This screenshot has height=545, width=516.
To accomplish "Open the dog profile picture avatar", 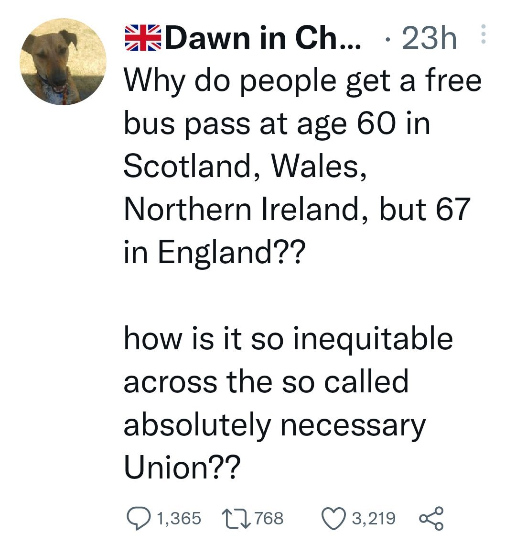I will 63,62.
